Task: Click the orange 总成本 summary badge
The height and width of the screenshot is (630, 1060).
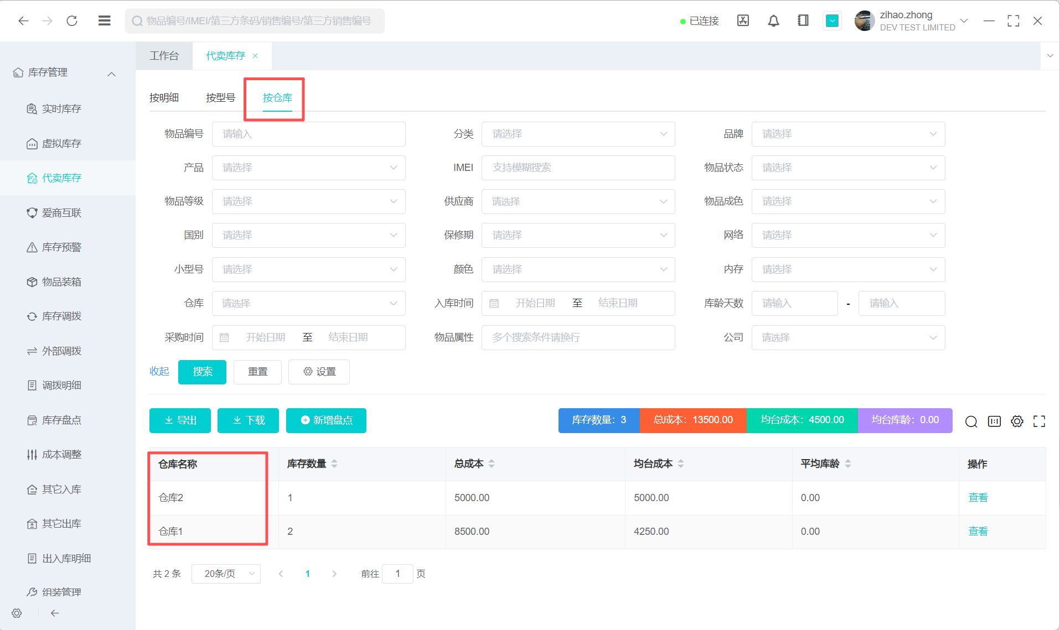Action: 692,420
